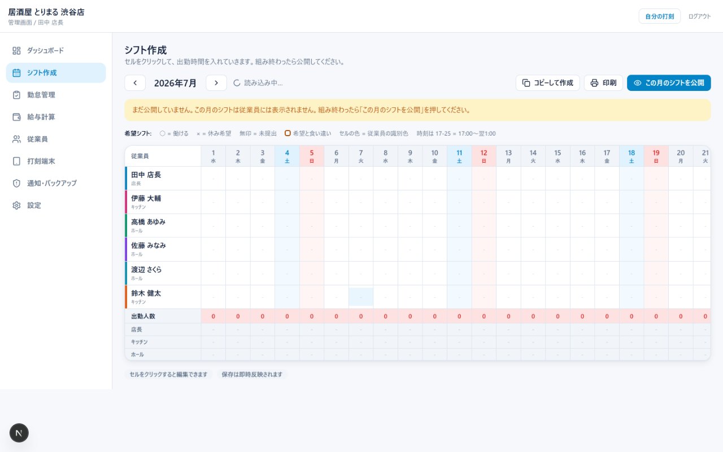Click the 出勤人数 count for day 1

[214, 316]
